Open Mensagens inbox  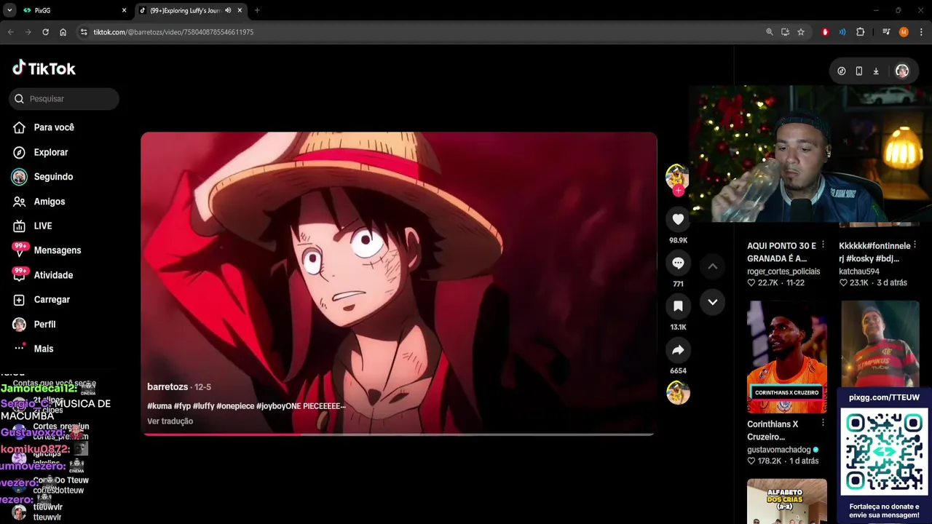point(47,250)
